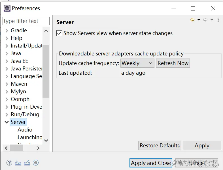Select the Oomph preferences category
Viewport: 223px width, 170px height.
[20, 99]
